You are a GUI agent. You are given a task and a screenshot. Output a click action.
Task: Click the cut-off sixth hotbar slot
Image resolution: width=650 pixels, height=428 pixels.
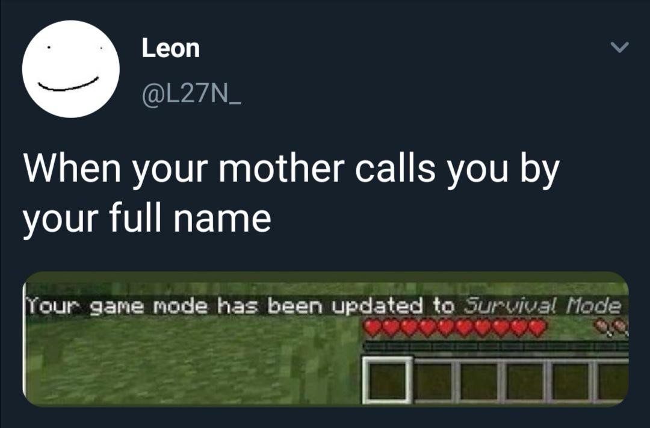point(613,382)
